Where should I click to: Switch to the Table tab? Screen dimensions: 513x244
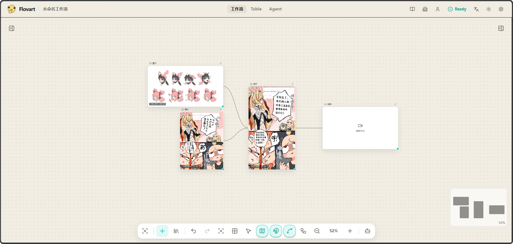pyautogui.click(x=256, y=9)
